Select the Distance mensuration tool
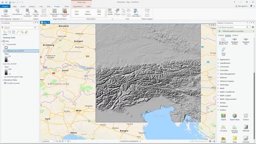The image size is (256, 144). coord(88,12)
